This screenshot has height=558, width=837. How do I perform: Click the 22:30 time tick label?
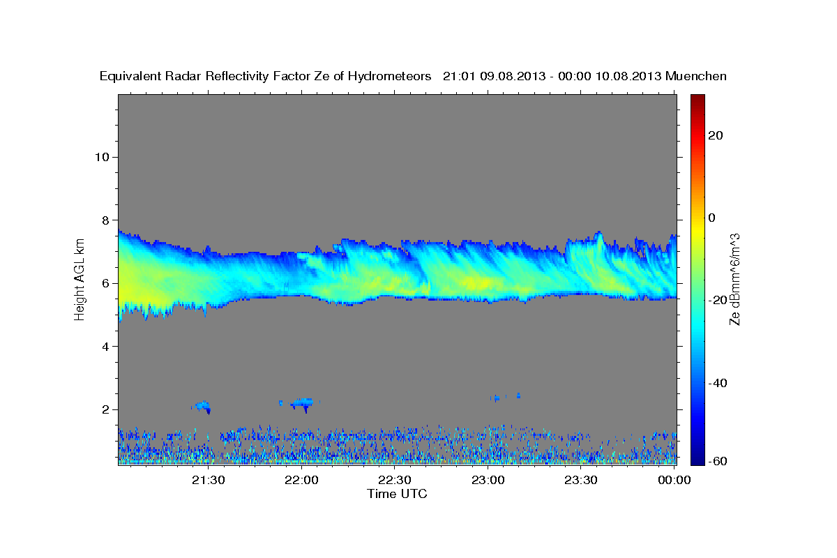coord(395,480)
